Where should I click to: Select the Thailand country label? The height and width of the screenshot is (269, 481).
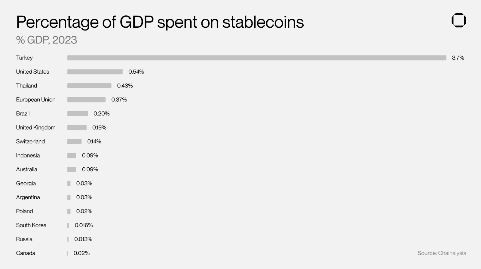26,86
